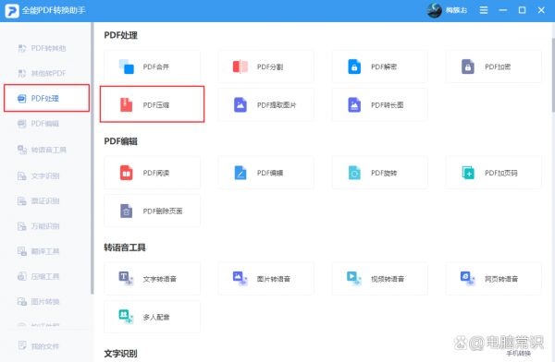Switch to PDF处理 in the sidebar
This screenshot has width=555, height=362.
[x=47, y=98]
